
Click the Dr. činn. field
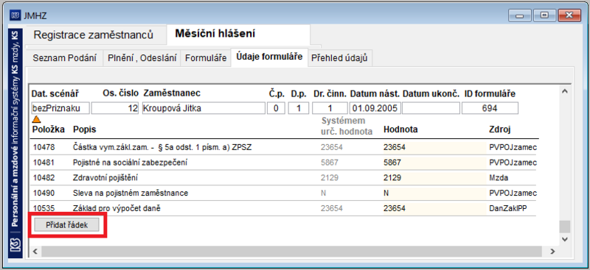330,108
